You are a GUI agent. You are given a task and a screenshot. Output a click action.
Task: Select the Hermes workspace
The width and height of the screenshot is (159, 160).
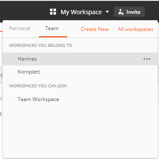tap(80, 59)
